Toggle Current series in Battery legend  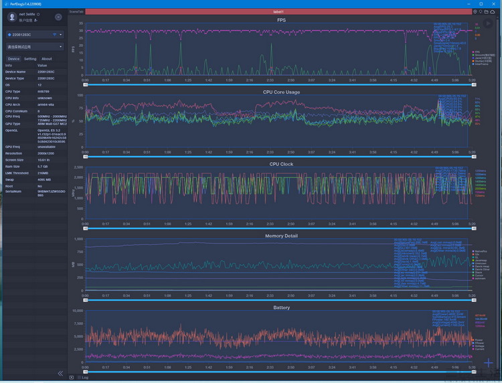click(x=478, y=349)
